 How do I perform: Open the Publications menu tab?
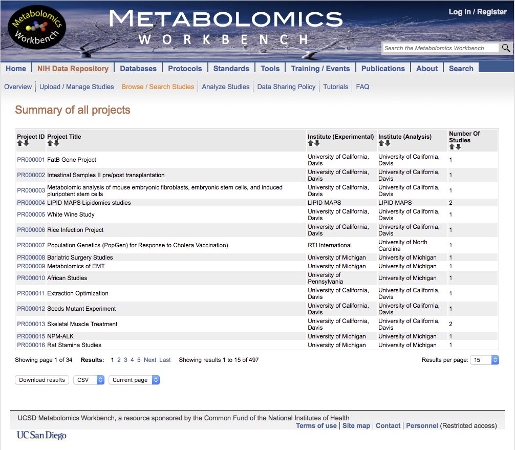383,68
